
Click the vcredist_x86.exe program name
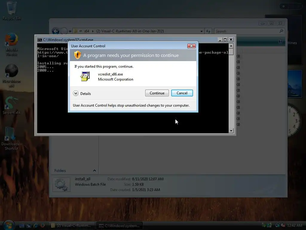(111, 74)
